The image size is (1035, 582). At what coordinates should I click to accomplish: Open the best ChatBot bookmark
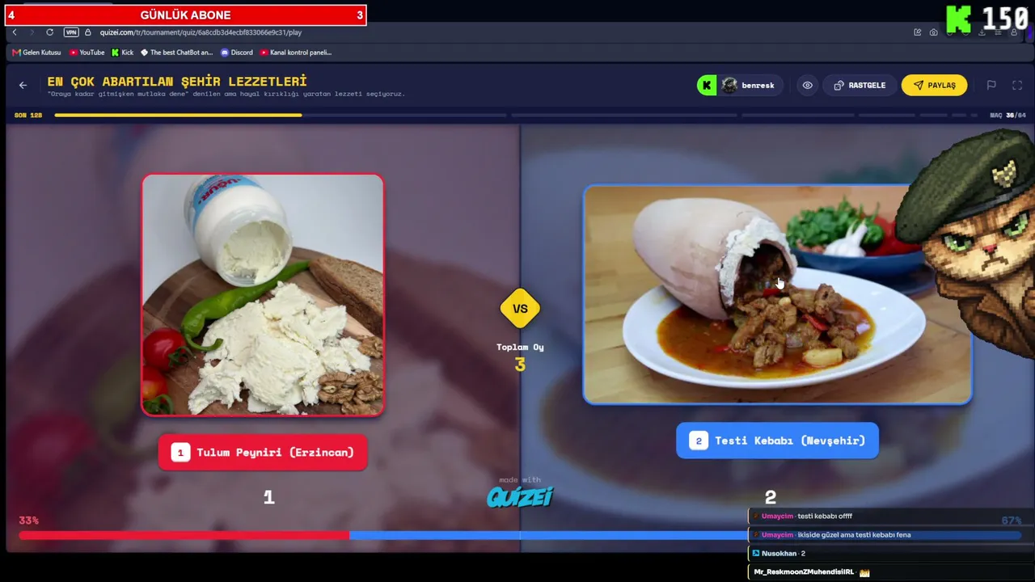(177, 53)
